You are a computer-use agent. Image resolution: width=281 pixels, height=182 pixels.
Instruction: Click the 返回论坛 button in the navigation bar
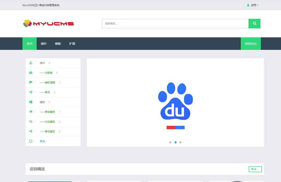pyautogui.click(x=251, y=44)
